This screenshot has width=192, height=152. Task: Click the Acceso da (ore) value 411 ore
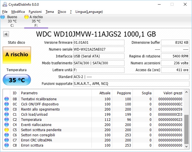click(175, 70)
